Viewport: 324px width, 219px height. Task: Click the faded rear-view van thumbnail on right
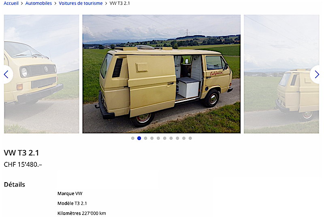(281, 74)
